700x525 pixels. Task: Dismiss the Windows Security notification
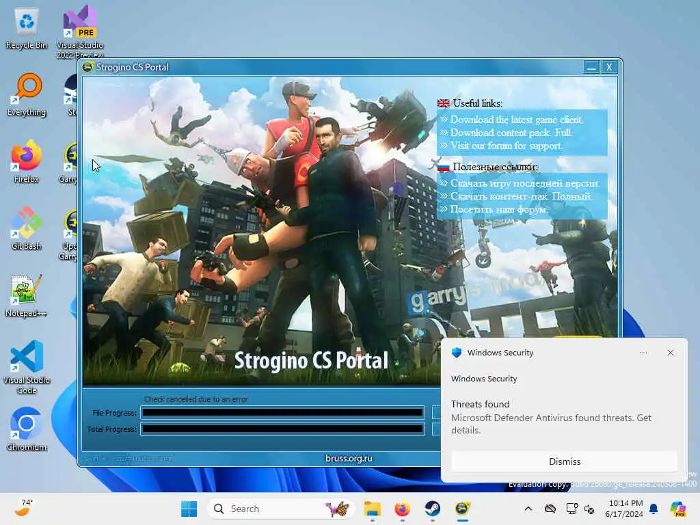tap(564, 461)
